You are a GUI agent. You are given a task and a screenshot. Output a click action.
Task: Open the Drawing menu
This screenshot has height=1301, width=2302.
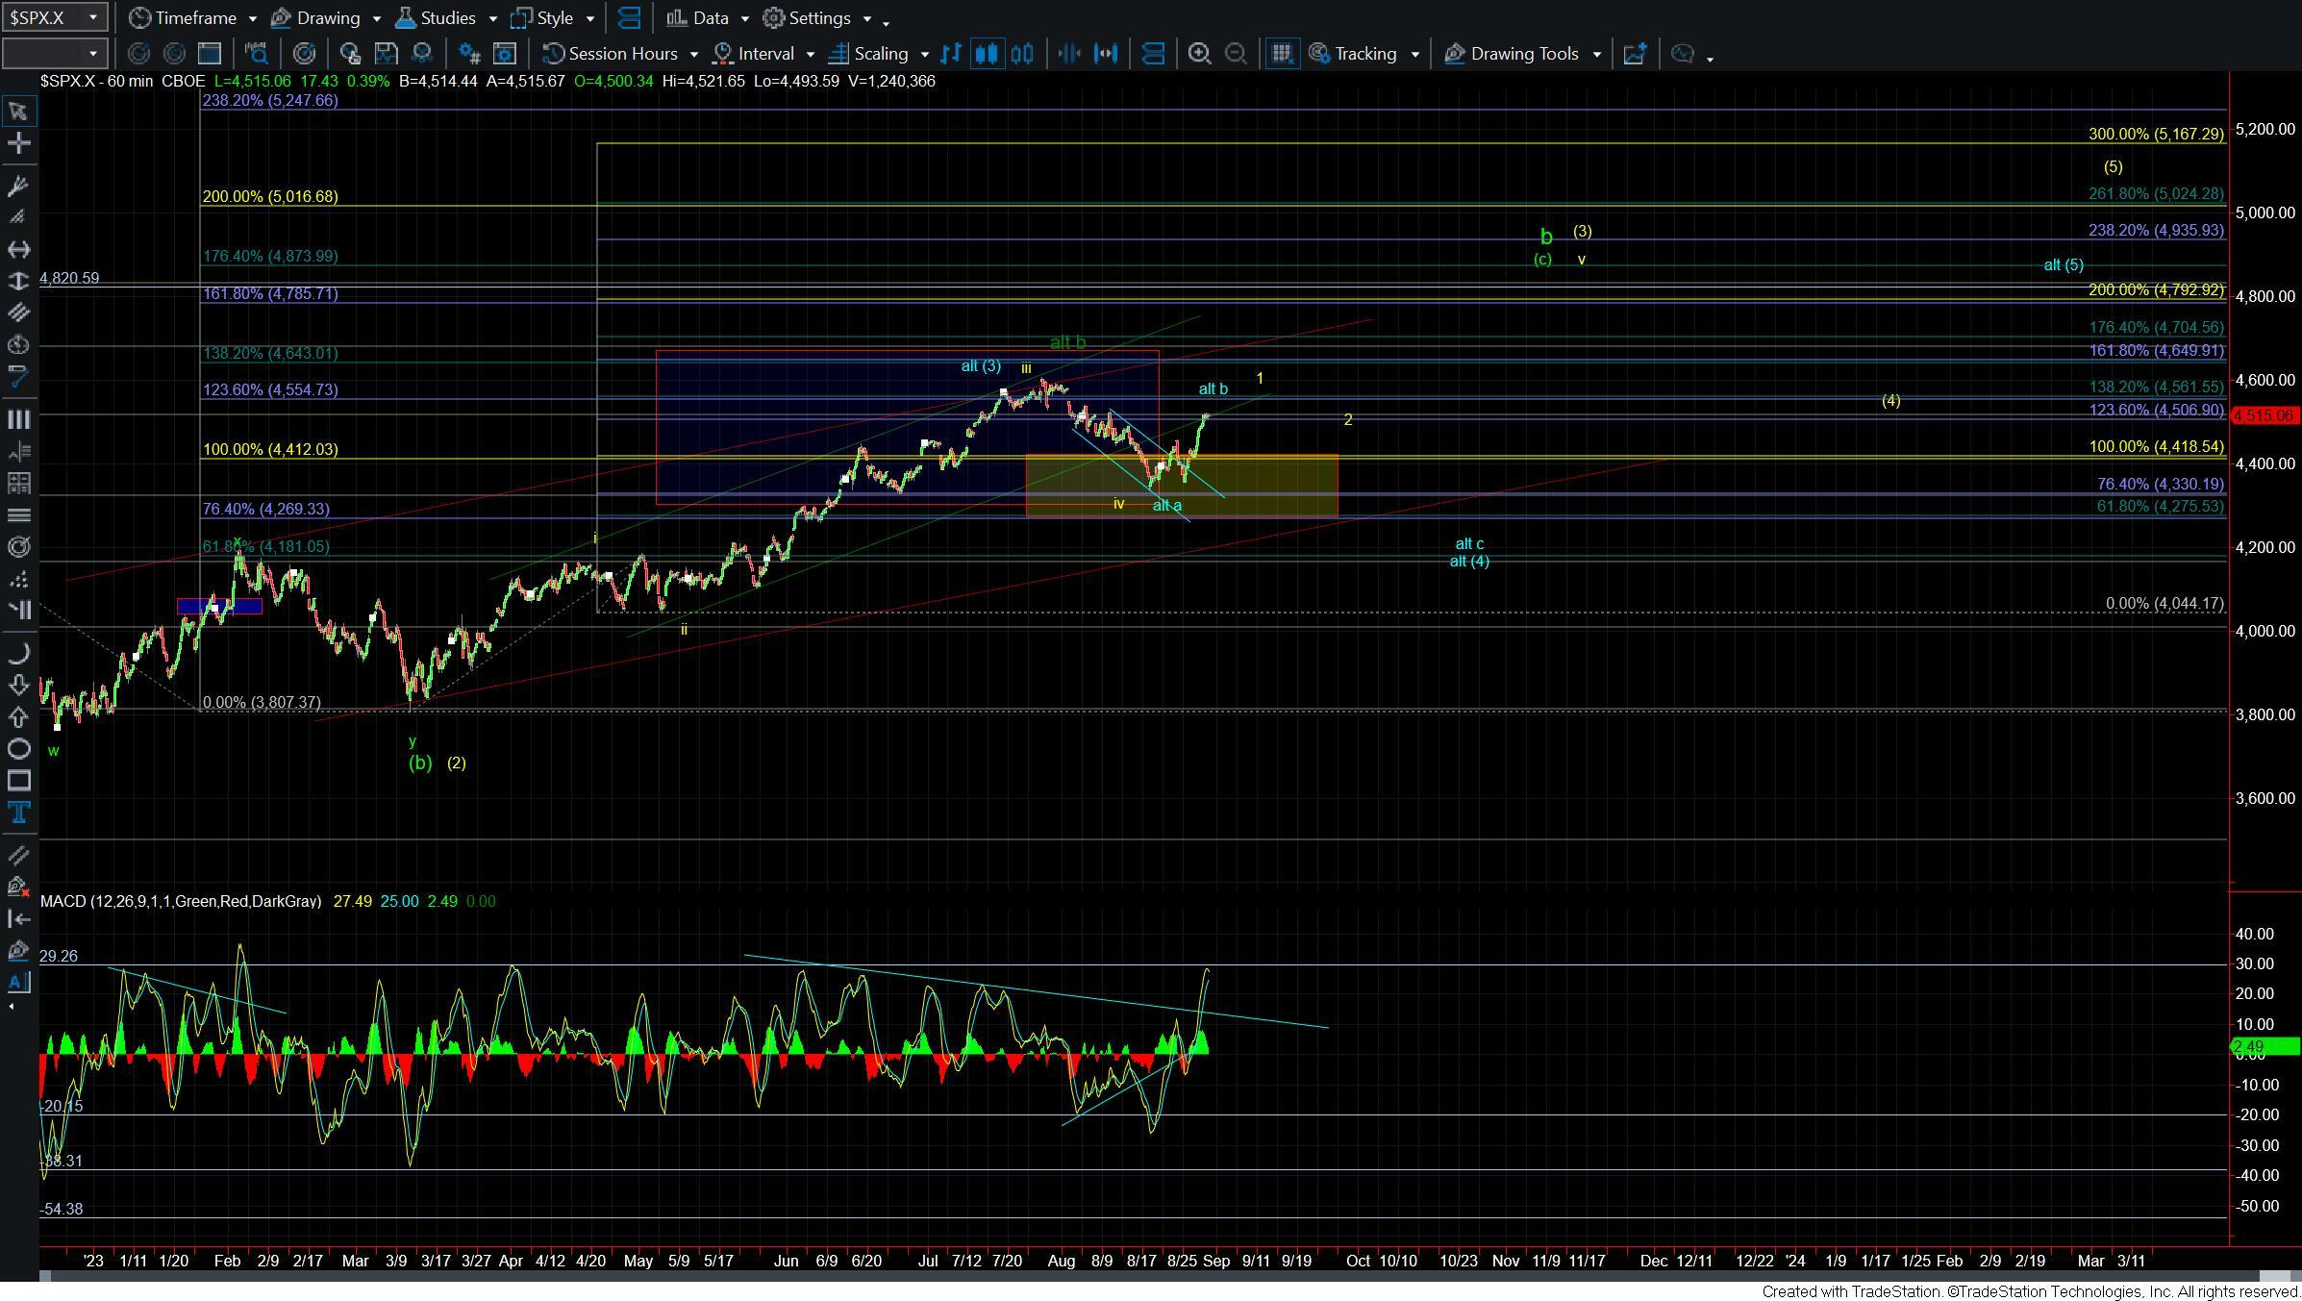coord(314,18)
